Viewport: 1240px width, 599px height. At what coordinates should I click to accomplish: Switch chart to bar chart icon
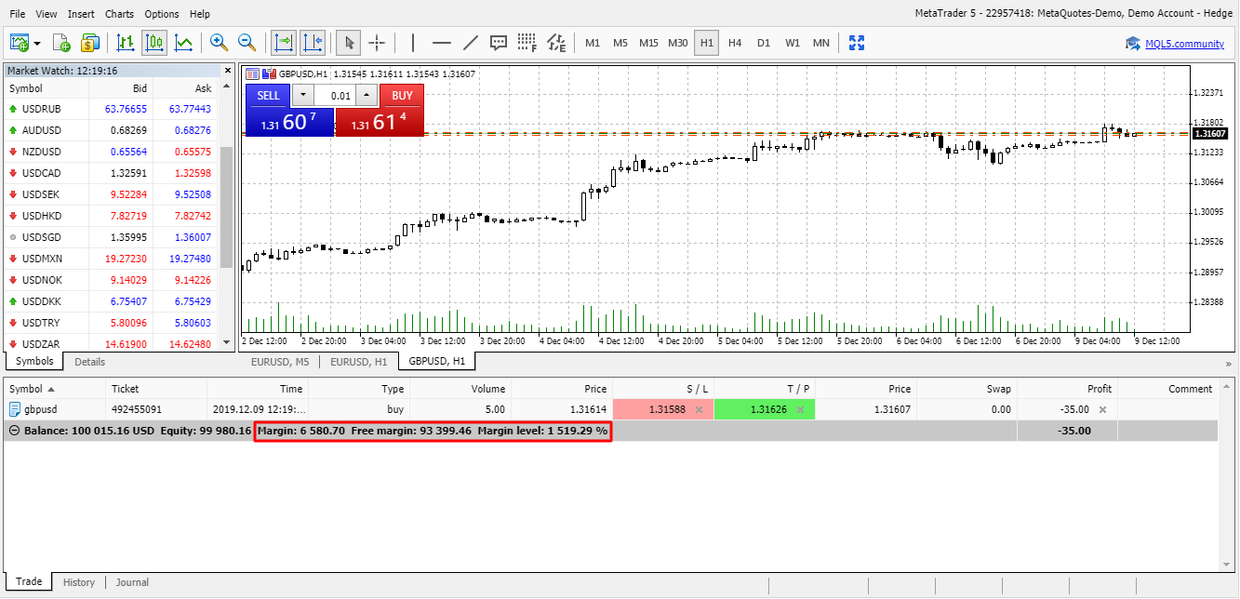click(126, 43)
